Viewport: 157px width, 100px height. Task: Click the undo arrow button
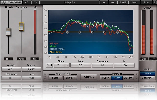tap(27, 2)
